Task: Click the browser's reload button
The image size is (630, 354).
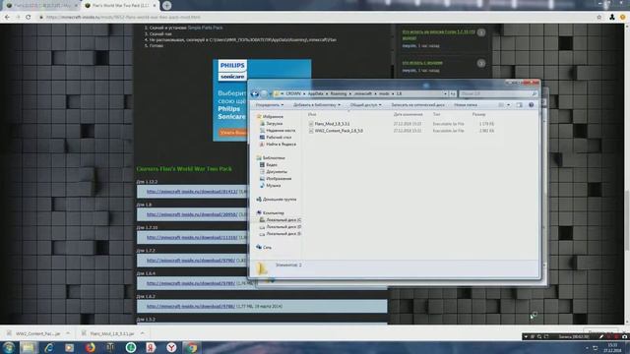Action: click(29, 18)
